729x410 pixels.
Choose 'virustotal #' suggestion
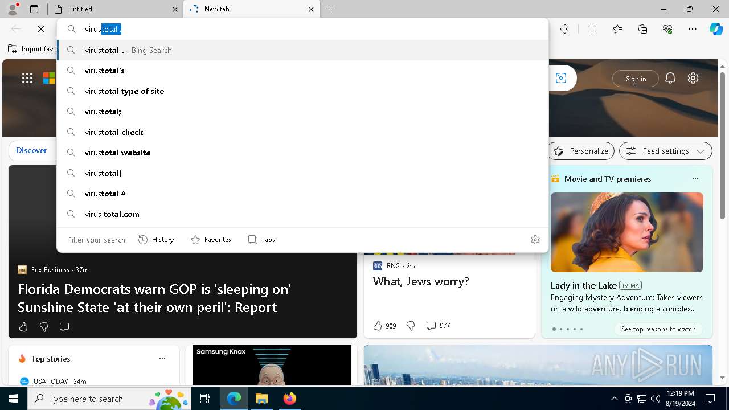click(302, 194)
